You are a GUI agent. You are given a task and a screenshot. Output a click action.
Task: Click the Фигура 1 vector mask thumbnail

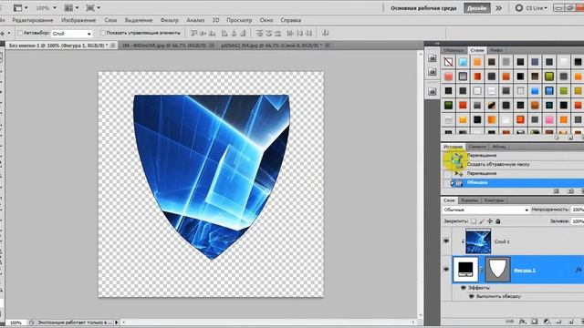click(498, 269)
